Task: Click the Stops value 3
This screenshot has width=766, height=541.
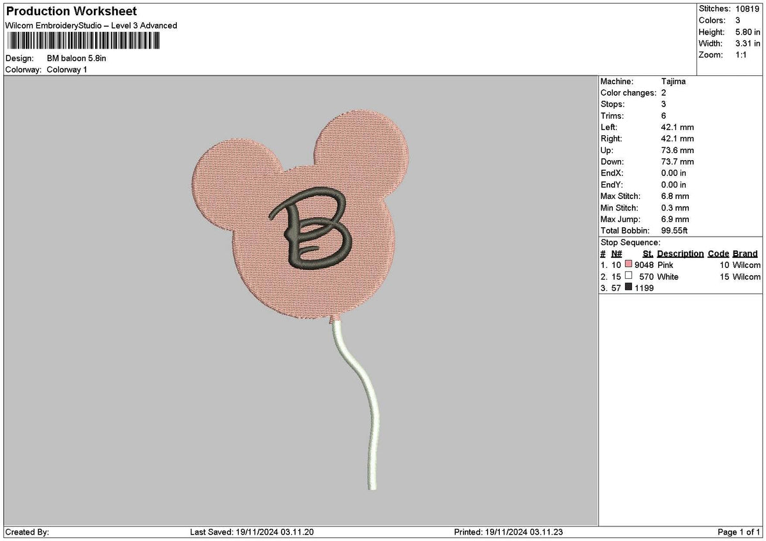Action: coord(664,105)
